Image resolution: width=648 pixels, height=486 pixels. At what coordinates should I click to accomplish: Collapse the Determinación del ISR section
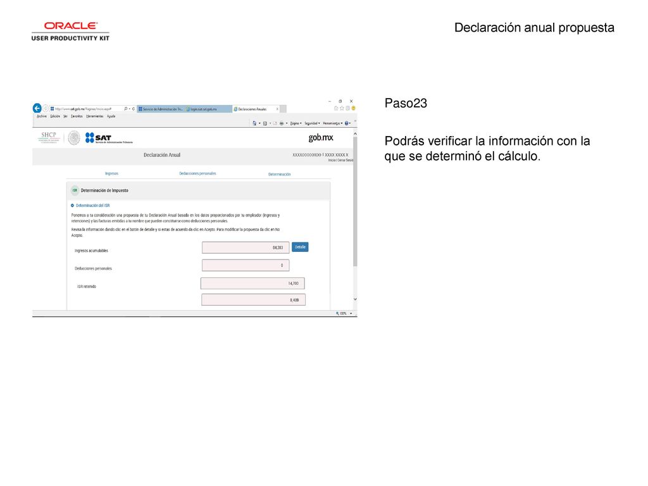[x=72, y=206]
